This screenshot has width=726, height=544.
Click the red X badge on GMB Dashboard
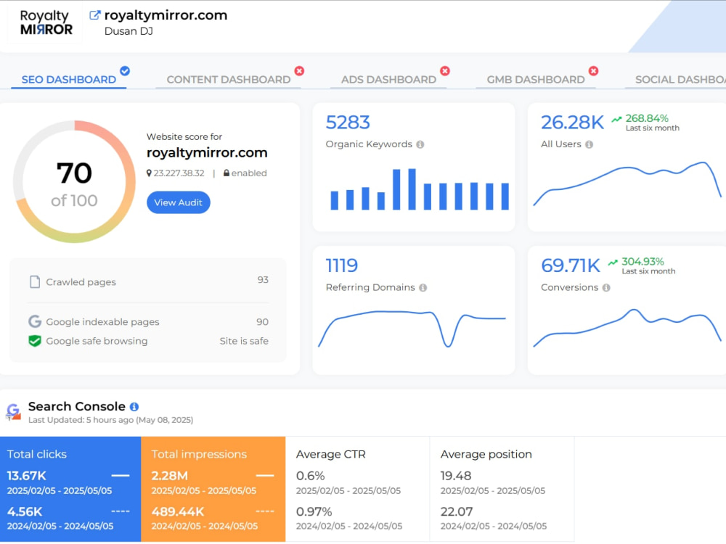coord(594,71)
